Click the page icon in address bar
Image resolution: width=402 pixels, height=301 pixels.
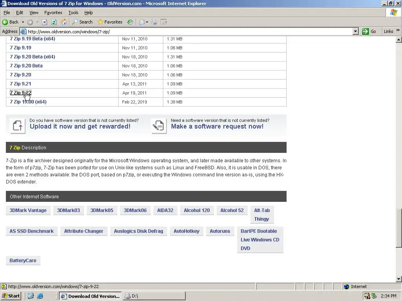pos(23,31)
